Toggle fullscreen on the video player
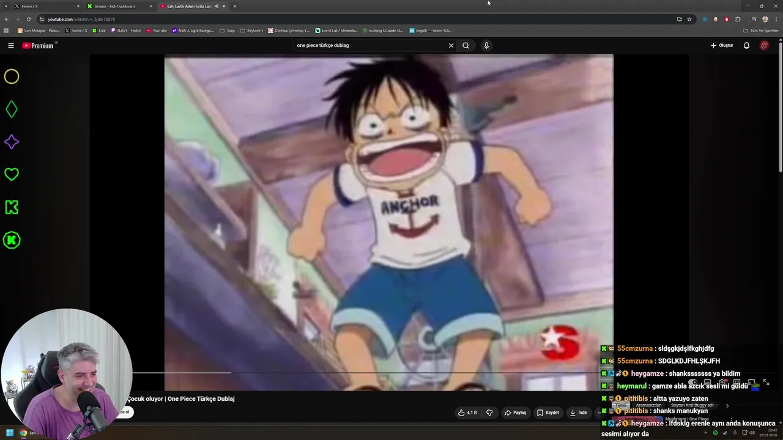This screenshot has height=440, width=783. (x=766, y=383)
